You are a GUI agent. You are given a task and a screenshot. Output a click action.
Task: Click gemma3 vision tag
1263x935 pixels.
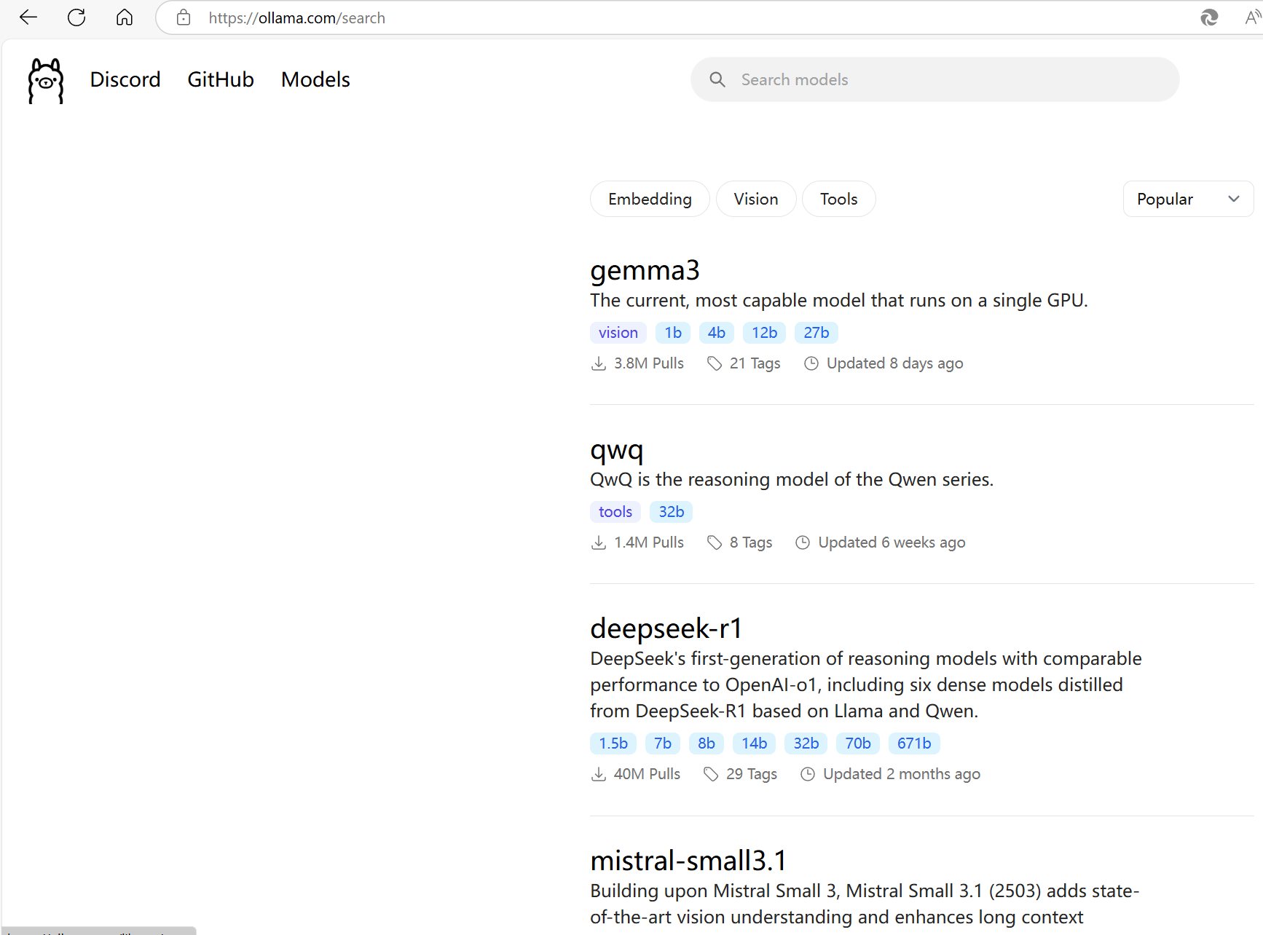(618, 333)
